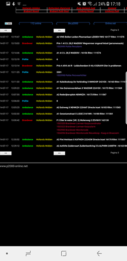The width and height of the screenshot is (127, 261).
Task: Click the scrollbar handle at right edge
Action: coord(126,98)
